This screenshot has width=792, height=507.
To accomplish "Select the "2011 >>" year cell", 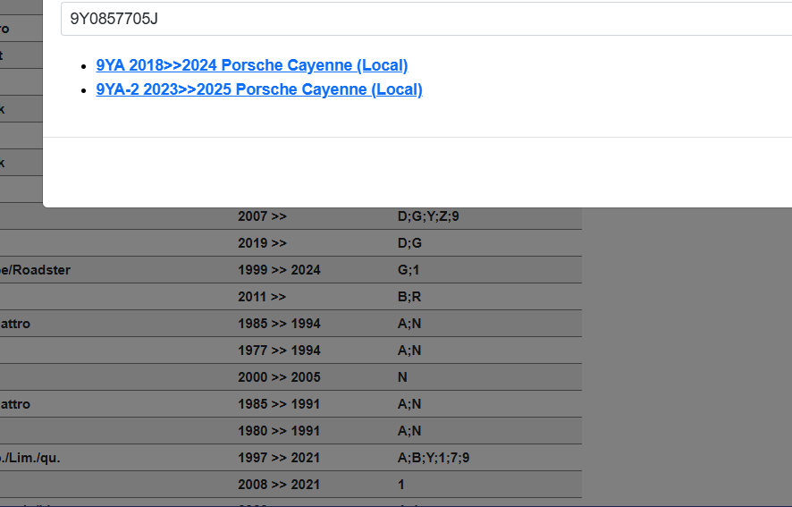I will [x=262, y=297].
